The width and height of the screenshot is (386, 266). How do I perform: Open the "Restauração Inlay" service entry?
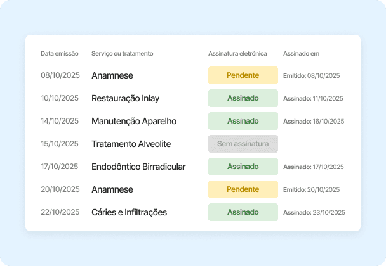(x=125, y=98)
